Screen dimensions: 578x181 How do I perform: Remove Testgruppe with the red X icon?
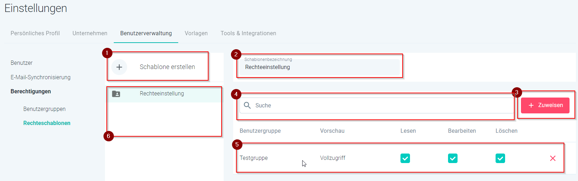[x=553, y=158]
